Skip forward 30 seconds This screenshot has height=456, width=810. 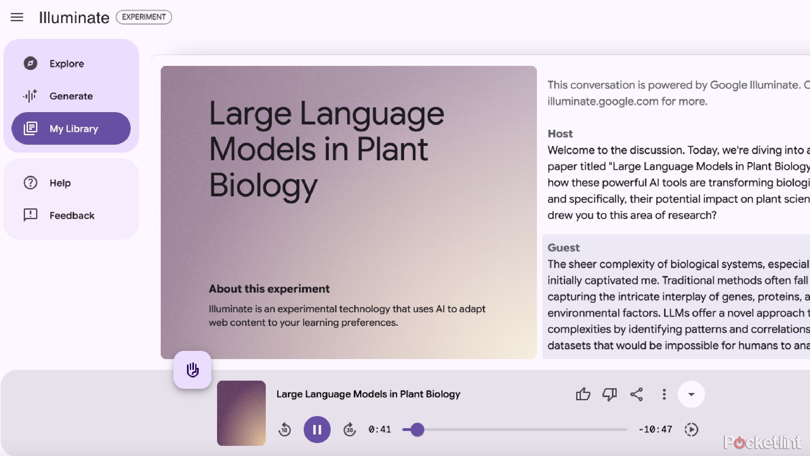[350, 430]
